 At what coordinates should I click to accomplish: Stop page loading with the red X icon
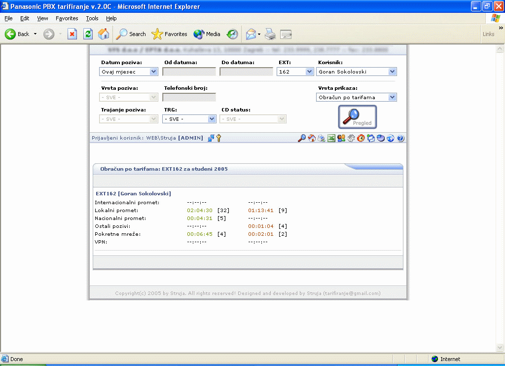(x=72, y=34)
